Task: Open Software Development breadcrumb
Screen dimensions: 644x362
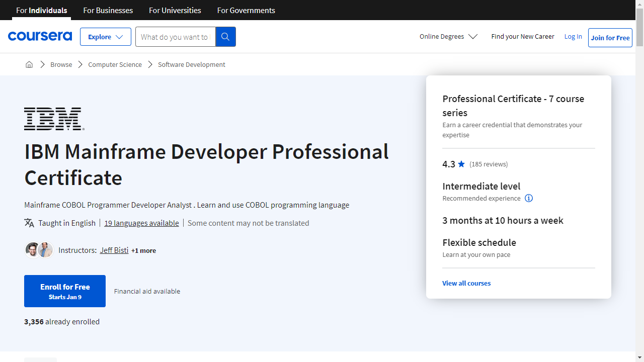Action: pos(192,64)
